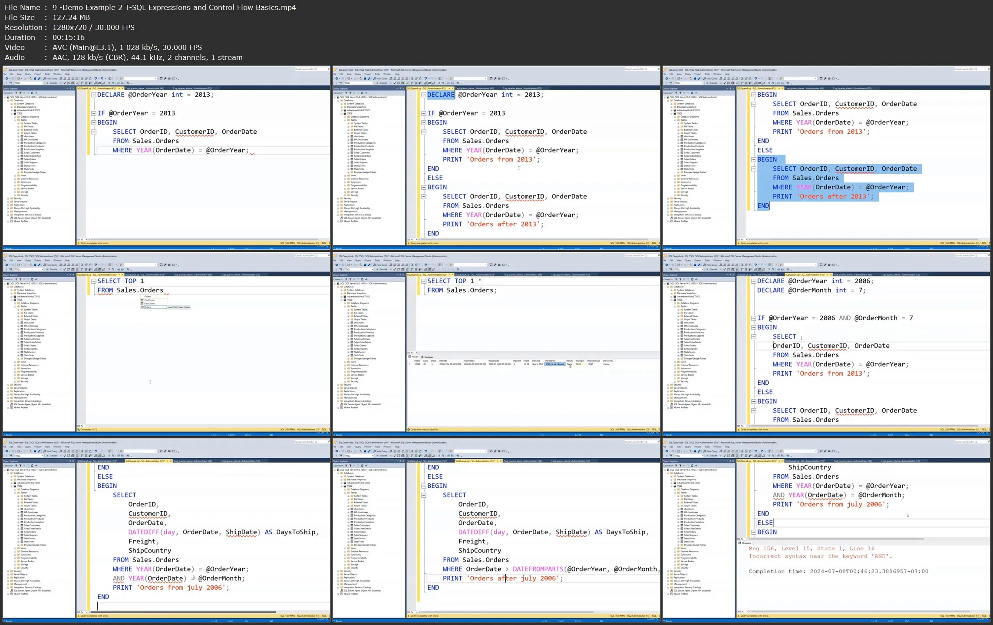The width and height of the screenshot is (993, 625).
Task: Click the green success icon beside Query executed successfully
Action: pyautogui.click(x=409, y=430)
